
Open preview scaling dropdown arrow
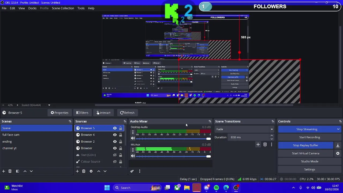[x=49, y=105]
